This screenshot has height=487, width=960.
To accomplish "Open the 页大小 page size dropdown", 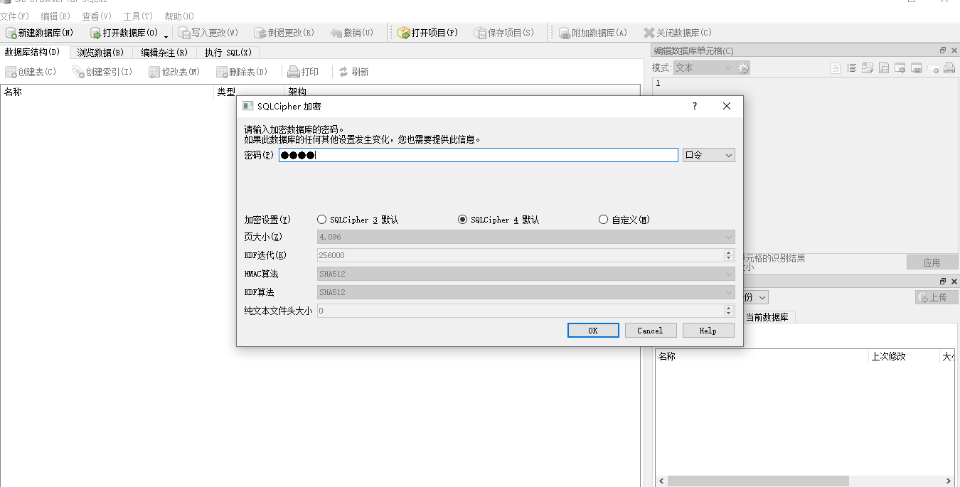I will [526, 237].
